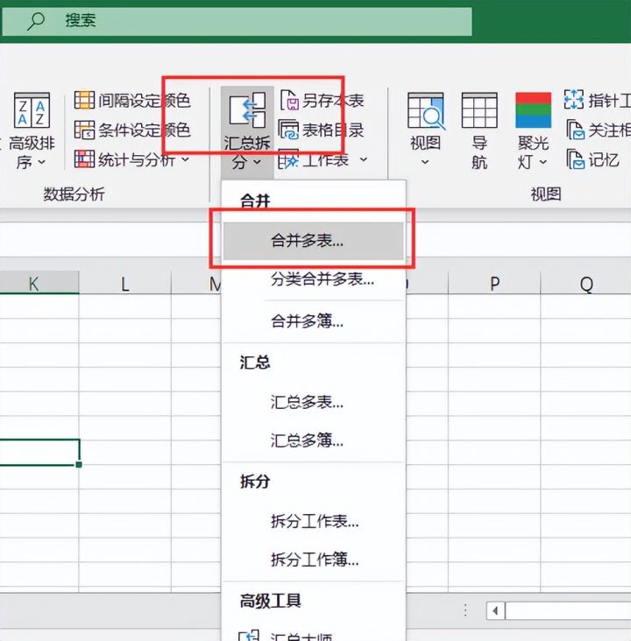Expand the 高级排序 dropdown arrow

[42, 162]
